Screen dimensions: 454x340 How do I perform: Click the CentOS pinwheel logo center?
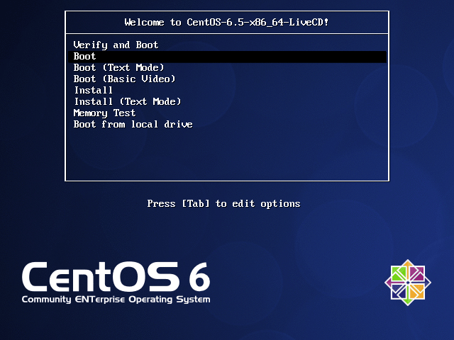click(408, 283)
